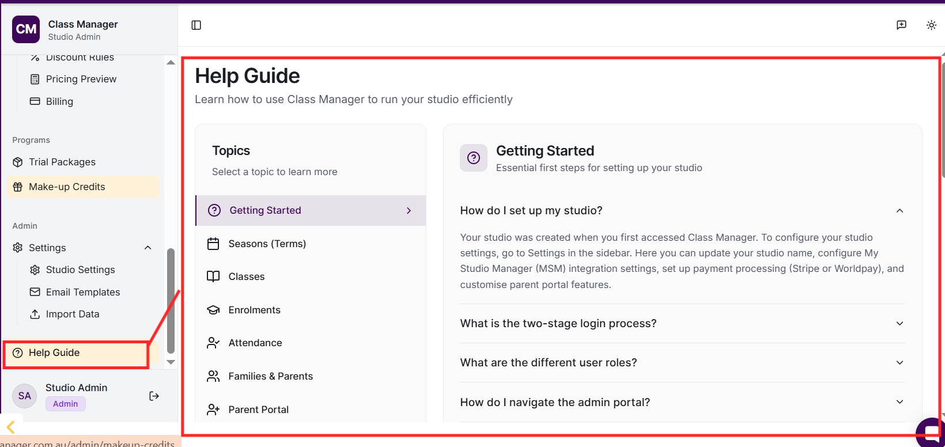The image size is (945, 447).
Task: Select the Attendance topic
Action: point(311,343)
